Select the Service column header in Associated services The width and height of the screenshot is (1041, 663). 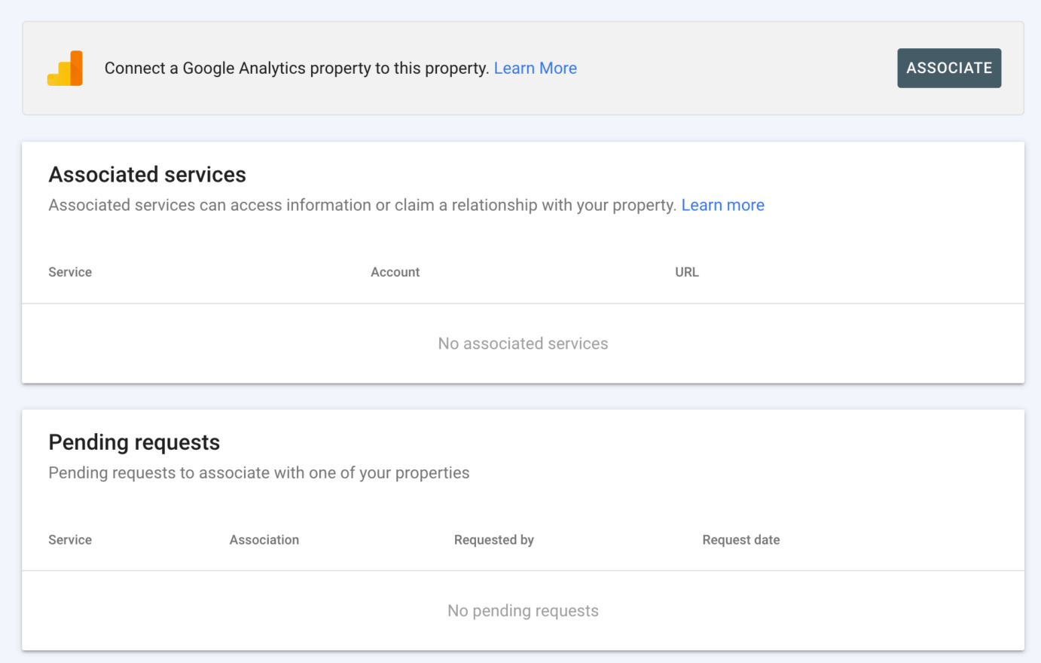[x=69, y=271]
